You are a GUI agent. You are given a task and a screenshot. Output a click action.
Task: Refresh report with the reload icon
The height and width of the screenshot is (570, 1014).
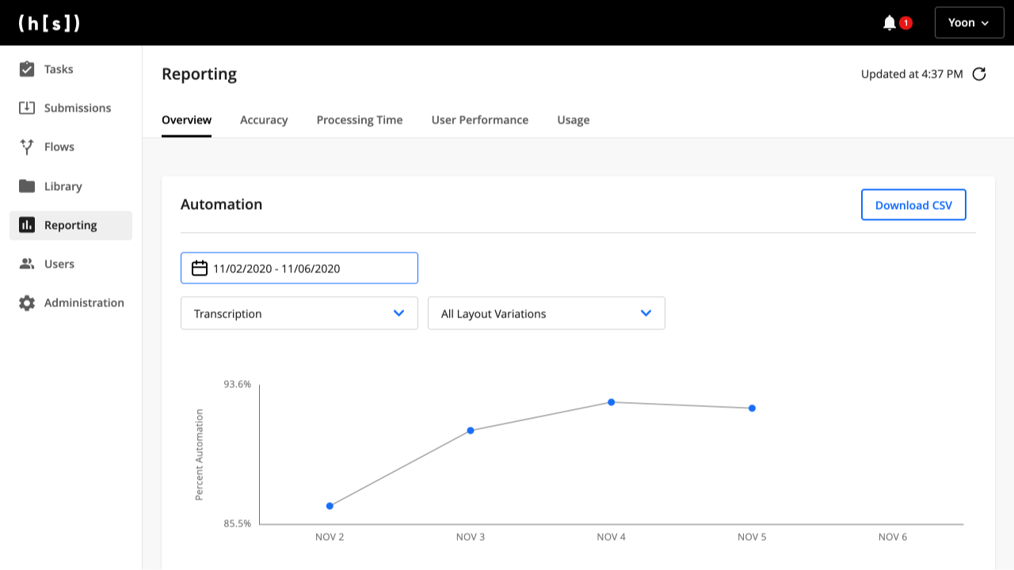tap(979, 74)
